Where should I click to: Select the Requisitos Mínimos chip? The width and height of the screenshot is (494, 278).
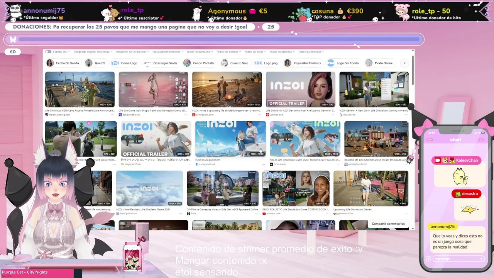(x=303, y=63)
